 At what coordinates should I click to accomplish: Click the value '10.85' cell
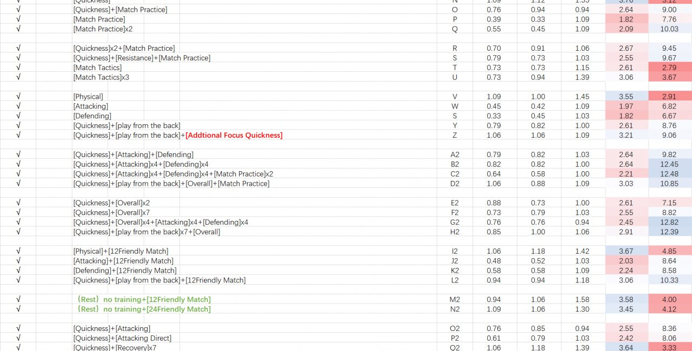669,184
